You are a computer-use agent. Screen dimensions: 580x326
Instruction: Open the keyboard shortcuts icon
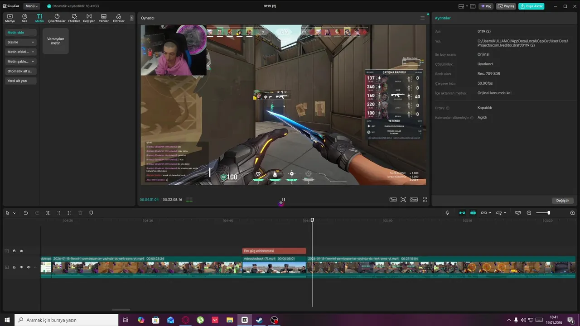click(x=473, y=6)
